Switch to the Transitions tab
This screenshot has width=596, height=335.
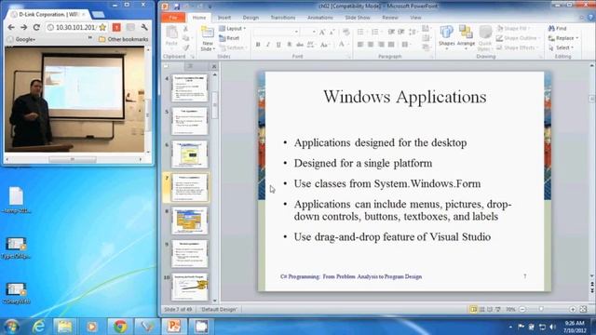[283, 18]
